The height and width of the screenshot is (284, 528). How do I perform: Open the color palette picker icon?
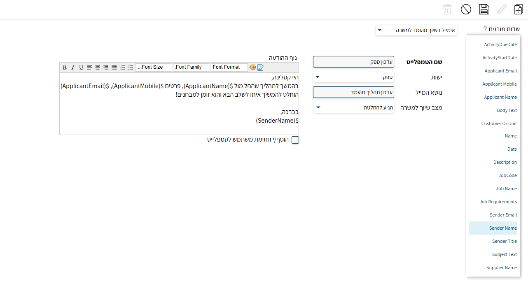(x=252, y=68)
